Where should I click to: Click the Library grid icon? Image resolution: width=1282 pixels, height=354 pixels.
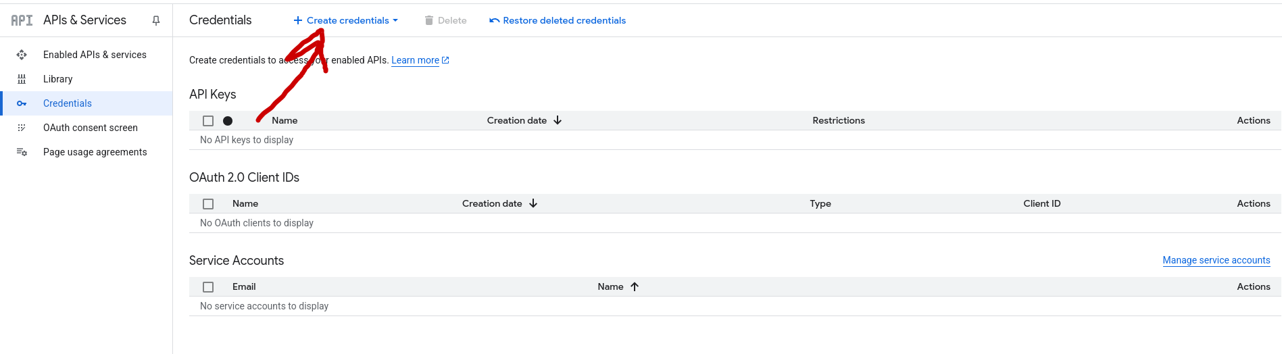click(x=22, y=79)
